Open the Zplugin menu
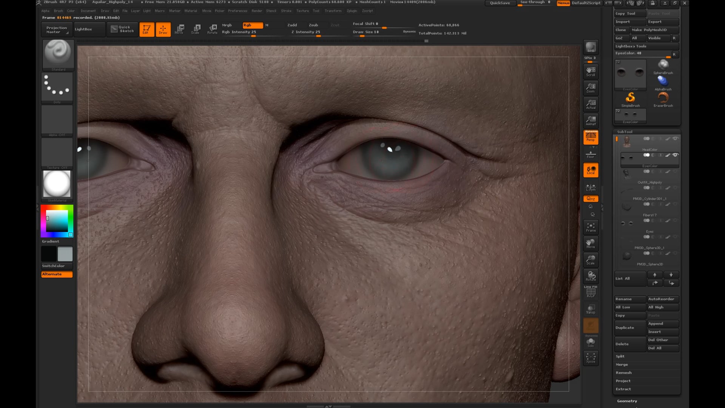725x408 pixels. (351, 11)
